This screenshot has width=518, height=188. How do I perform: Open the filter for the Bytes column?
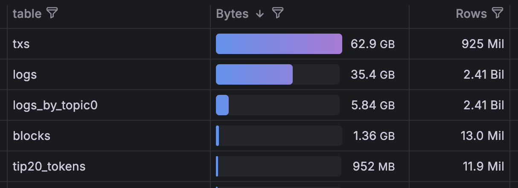point(278,14)
